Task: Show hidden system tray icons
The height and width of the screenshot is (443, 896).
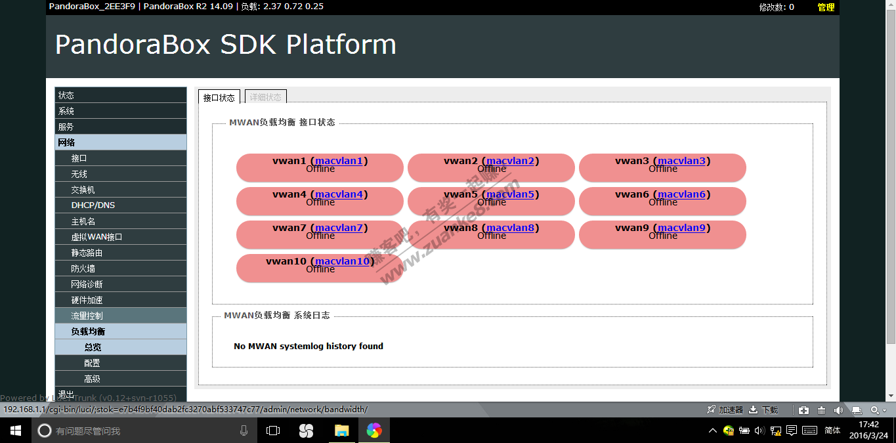Action: point(713,431)
